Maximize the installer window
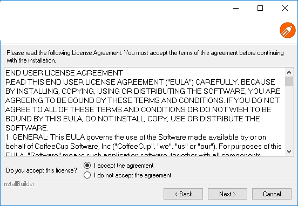 (260, 8)
